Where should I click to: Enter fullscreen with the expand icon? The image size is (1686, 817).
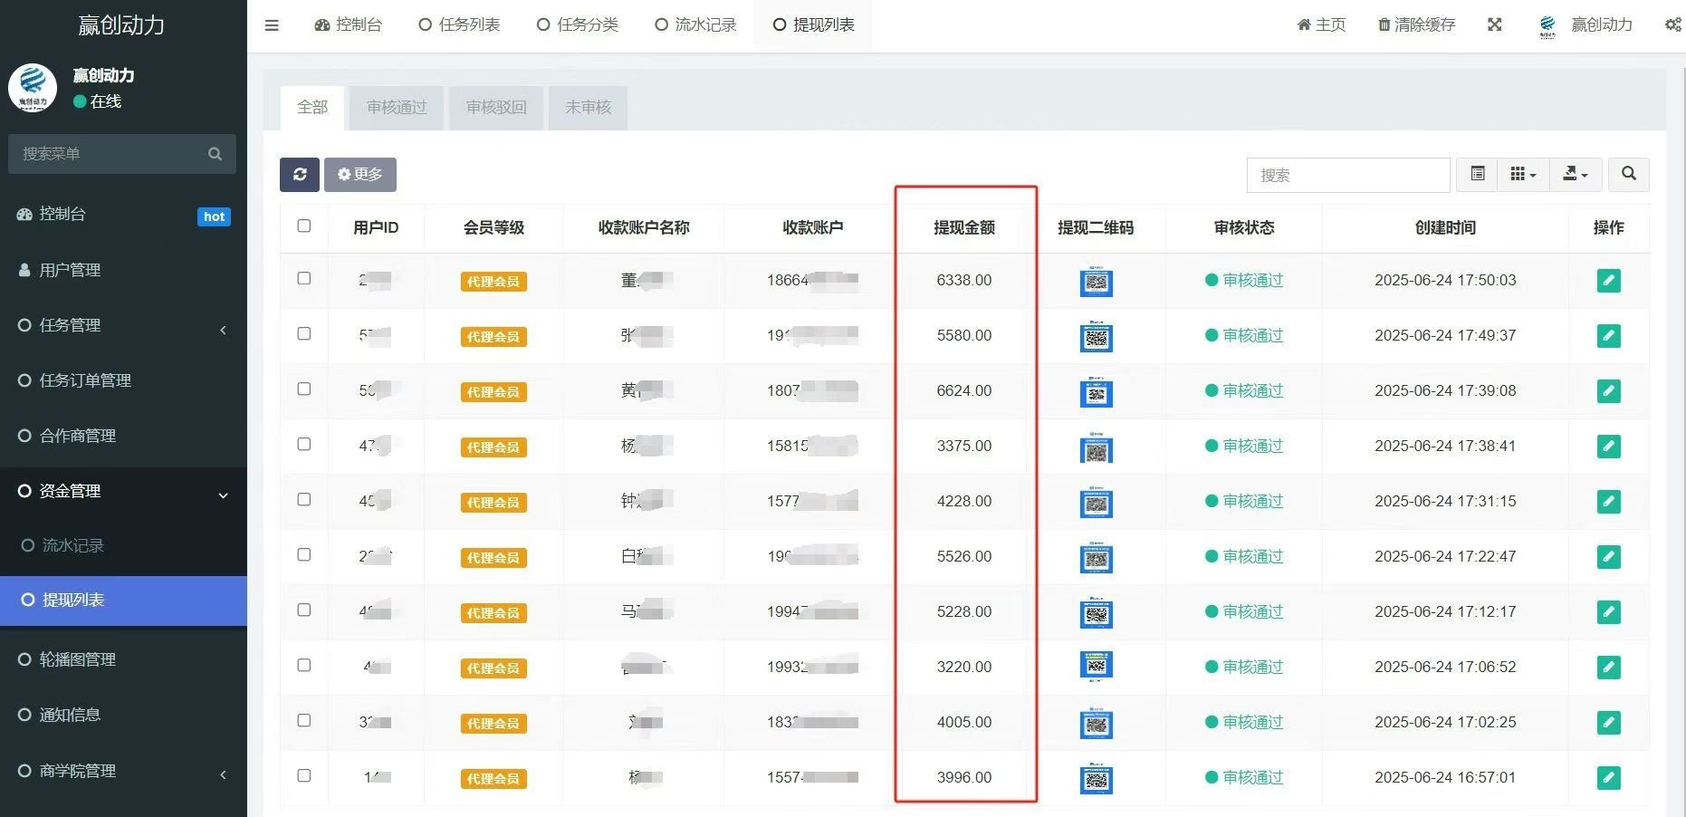(1495, 24)
